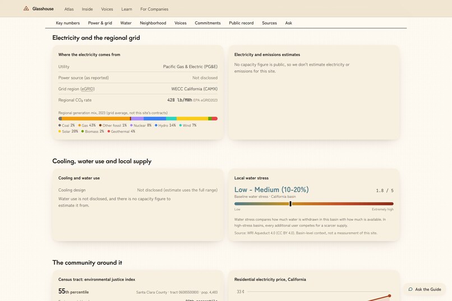This screenshot has width=452, height=301.
Task: Jump to the Key numbers section tab
Action: click(x=68, y=23)
